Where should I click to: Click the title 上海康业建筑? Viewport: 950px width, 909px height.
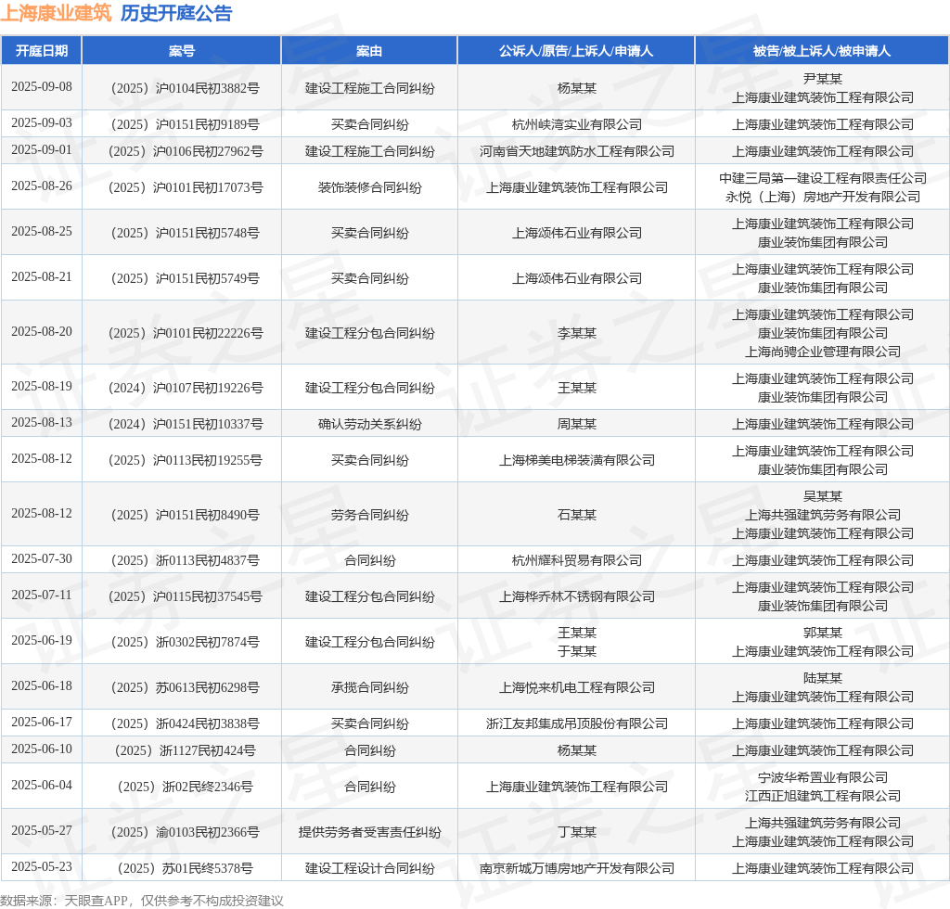tap(57, 13)
